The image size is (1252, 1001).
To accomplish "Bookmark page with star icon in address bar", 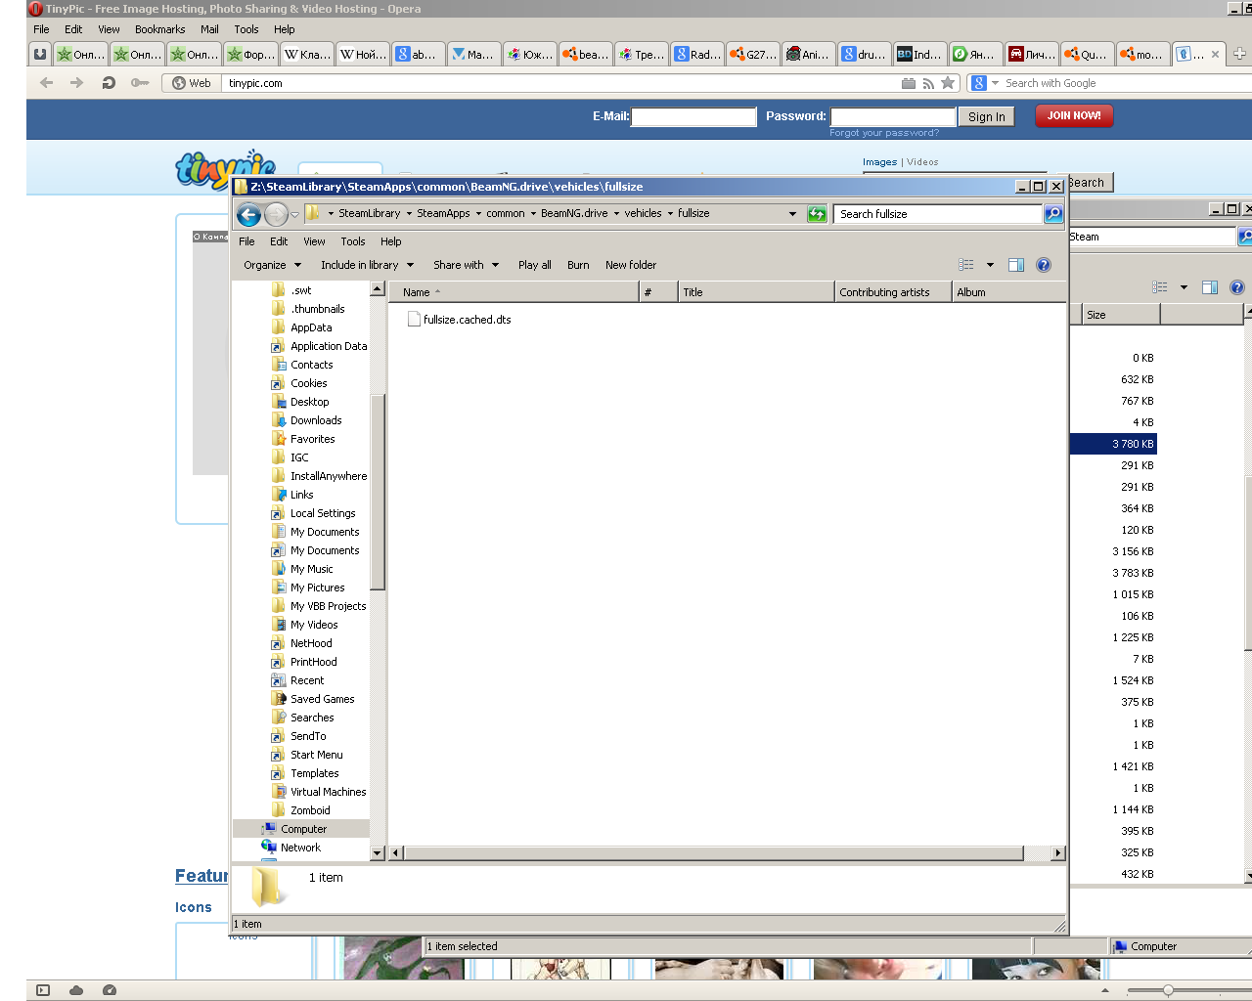I will (948, 83).
